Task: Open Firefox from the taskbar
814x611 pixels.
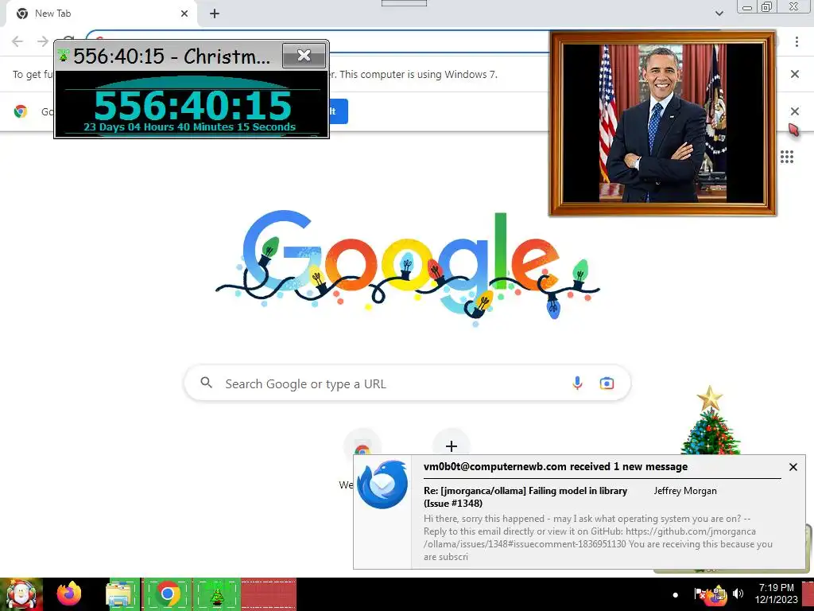Action: [69, 593]
